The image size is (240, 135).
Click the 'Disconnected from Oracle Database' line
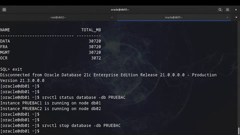tap(108, 75)
